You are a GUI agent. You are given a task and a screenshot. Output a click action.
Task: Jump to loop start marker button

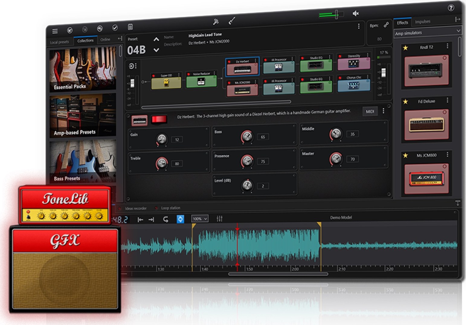click(140, 220)
